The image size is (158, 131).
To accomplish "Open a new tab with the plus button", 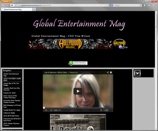I will pos(34,10).
